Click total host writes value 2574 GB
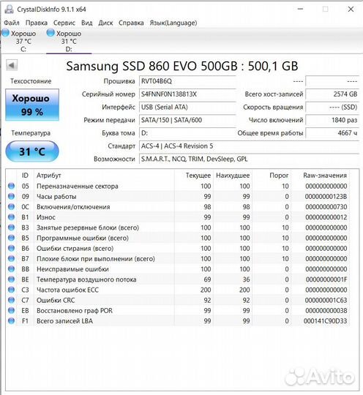 tap(332, 94)
